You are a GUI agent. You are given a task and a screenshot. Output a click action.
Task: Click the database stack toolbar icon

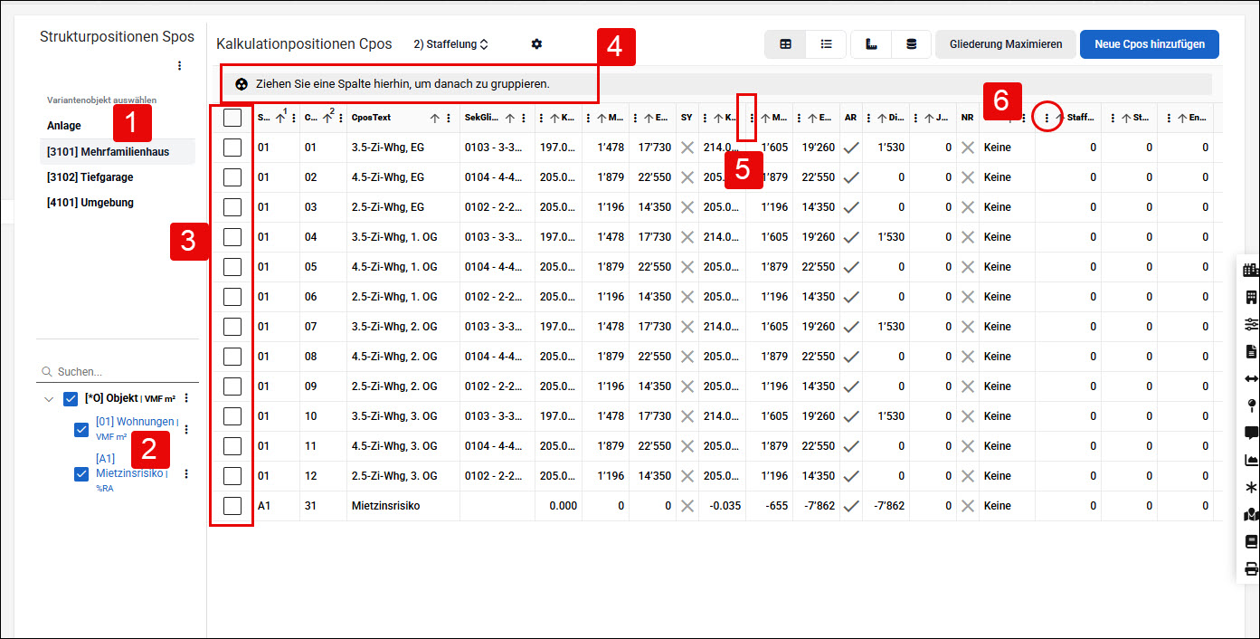tap(911, 43)
